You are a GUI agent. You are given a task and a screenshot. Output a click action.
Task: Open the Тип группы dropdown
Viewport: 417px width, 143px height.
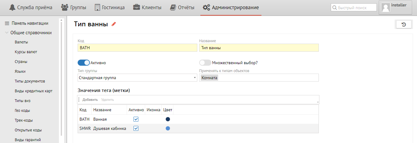137,78
